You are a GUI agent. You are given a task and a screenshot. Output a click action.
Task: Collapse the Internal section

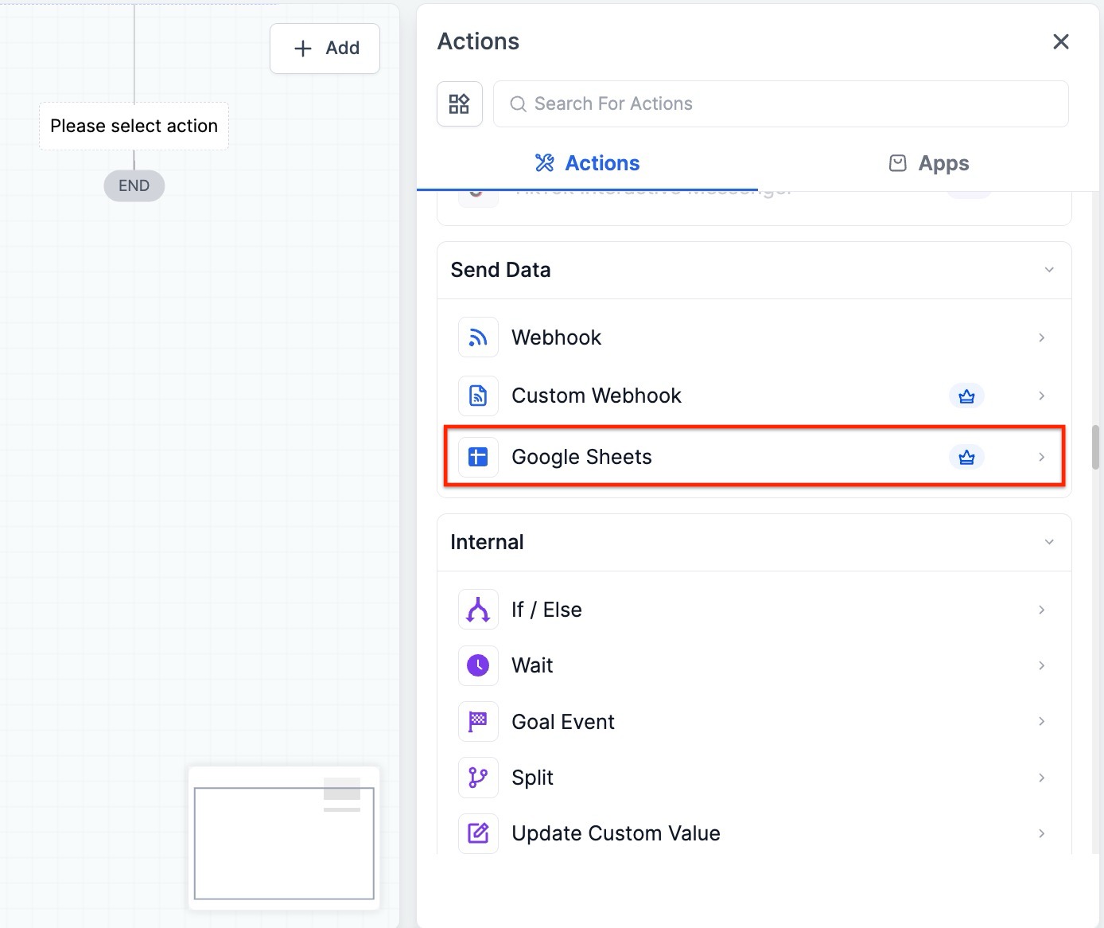click(x=1049, y=542)
